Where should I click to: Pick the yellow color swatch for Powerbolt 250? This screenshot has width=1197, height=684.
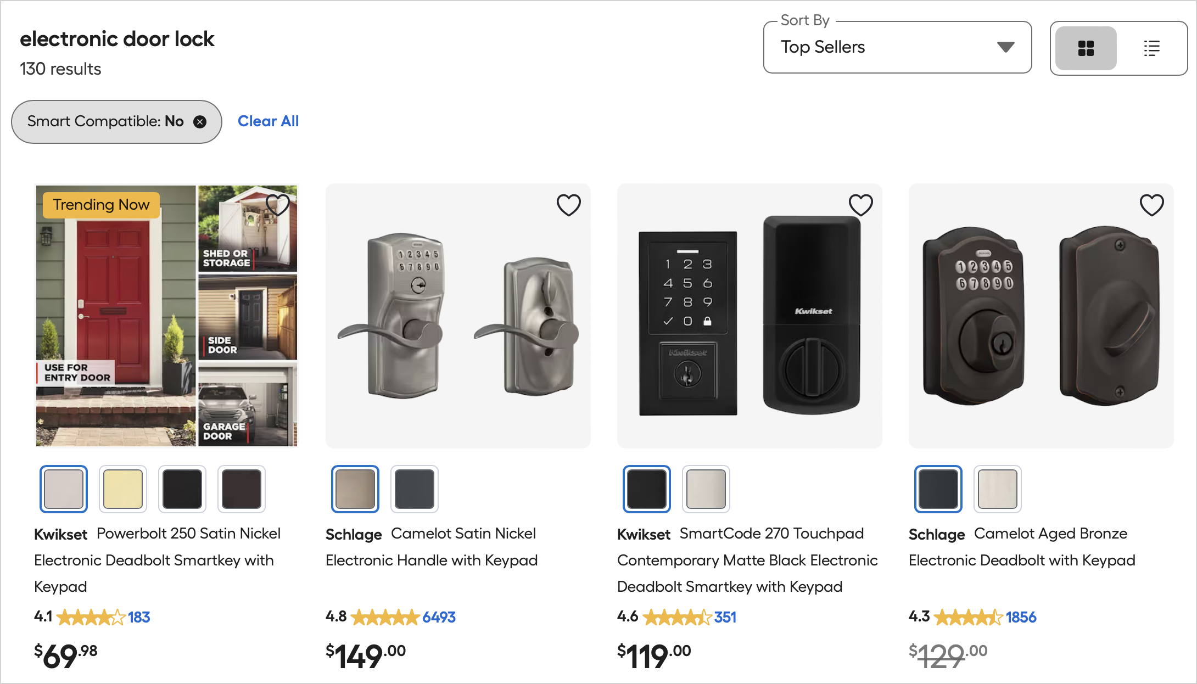pos(123,489)
